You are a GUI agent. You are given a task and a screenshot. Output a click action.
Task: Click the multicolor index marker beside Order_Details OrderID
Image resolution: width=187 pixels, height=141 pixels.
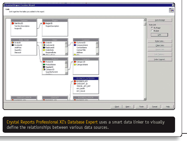point(13,43)
